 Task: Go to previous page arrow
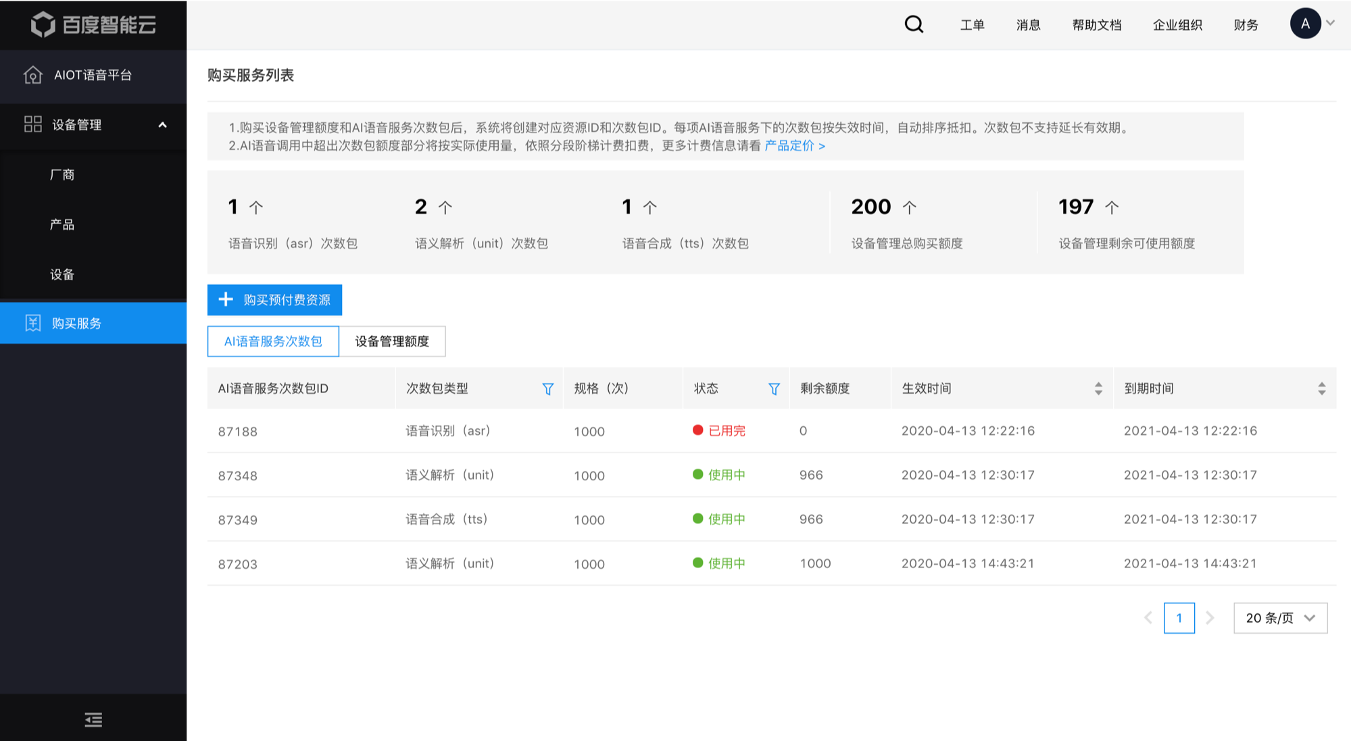[x=1148, y=618]
